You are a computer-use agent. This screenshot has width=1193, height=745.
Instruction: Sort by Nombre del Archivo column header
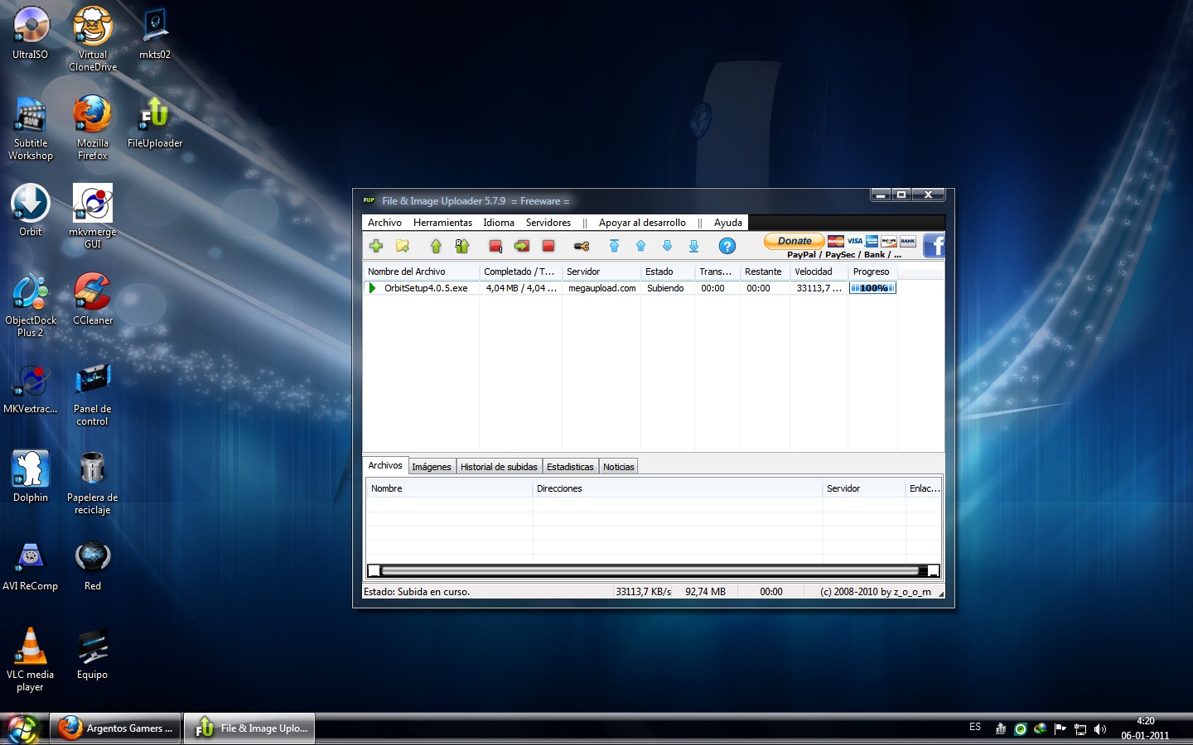421,272
